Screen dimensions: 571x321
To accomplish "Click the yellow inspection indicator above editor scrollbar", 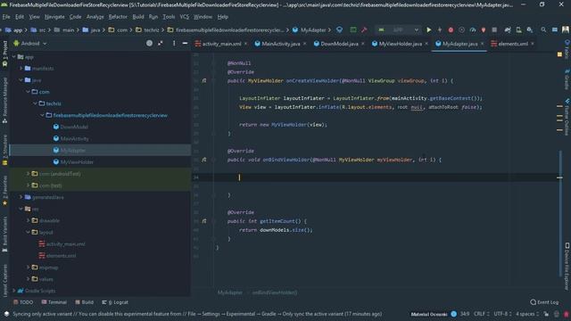I will pyautogui.click(x=559, y=54).
